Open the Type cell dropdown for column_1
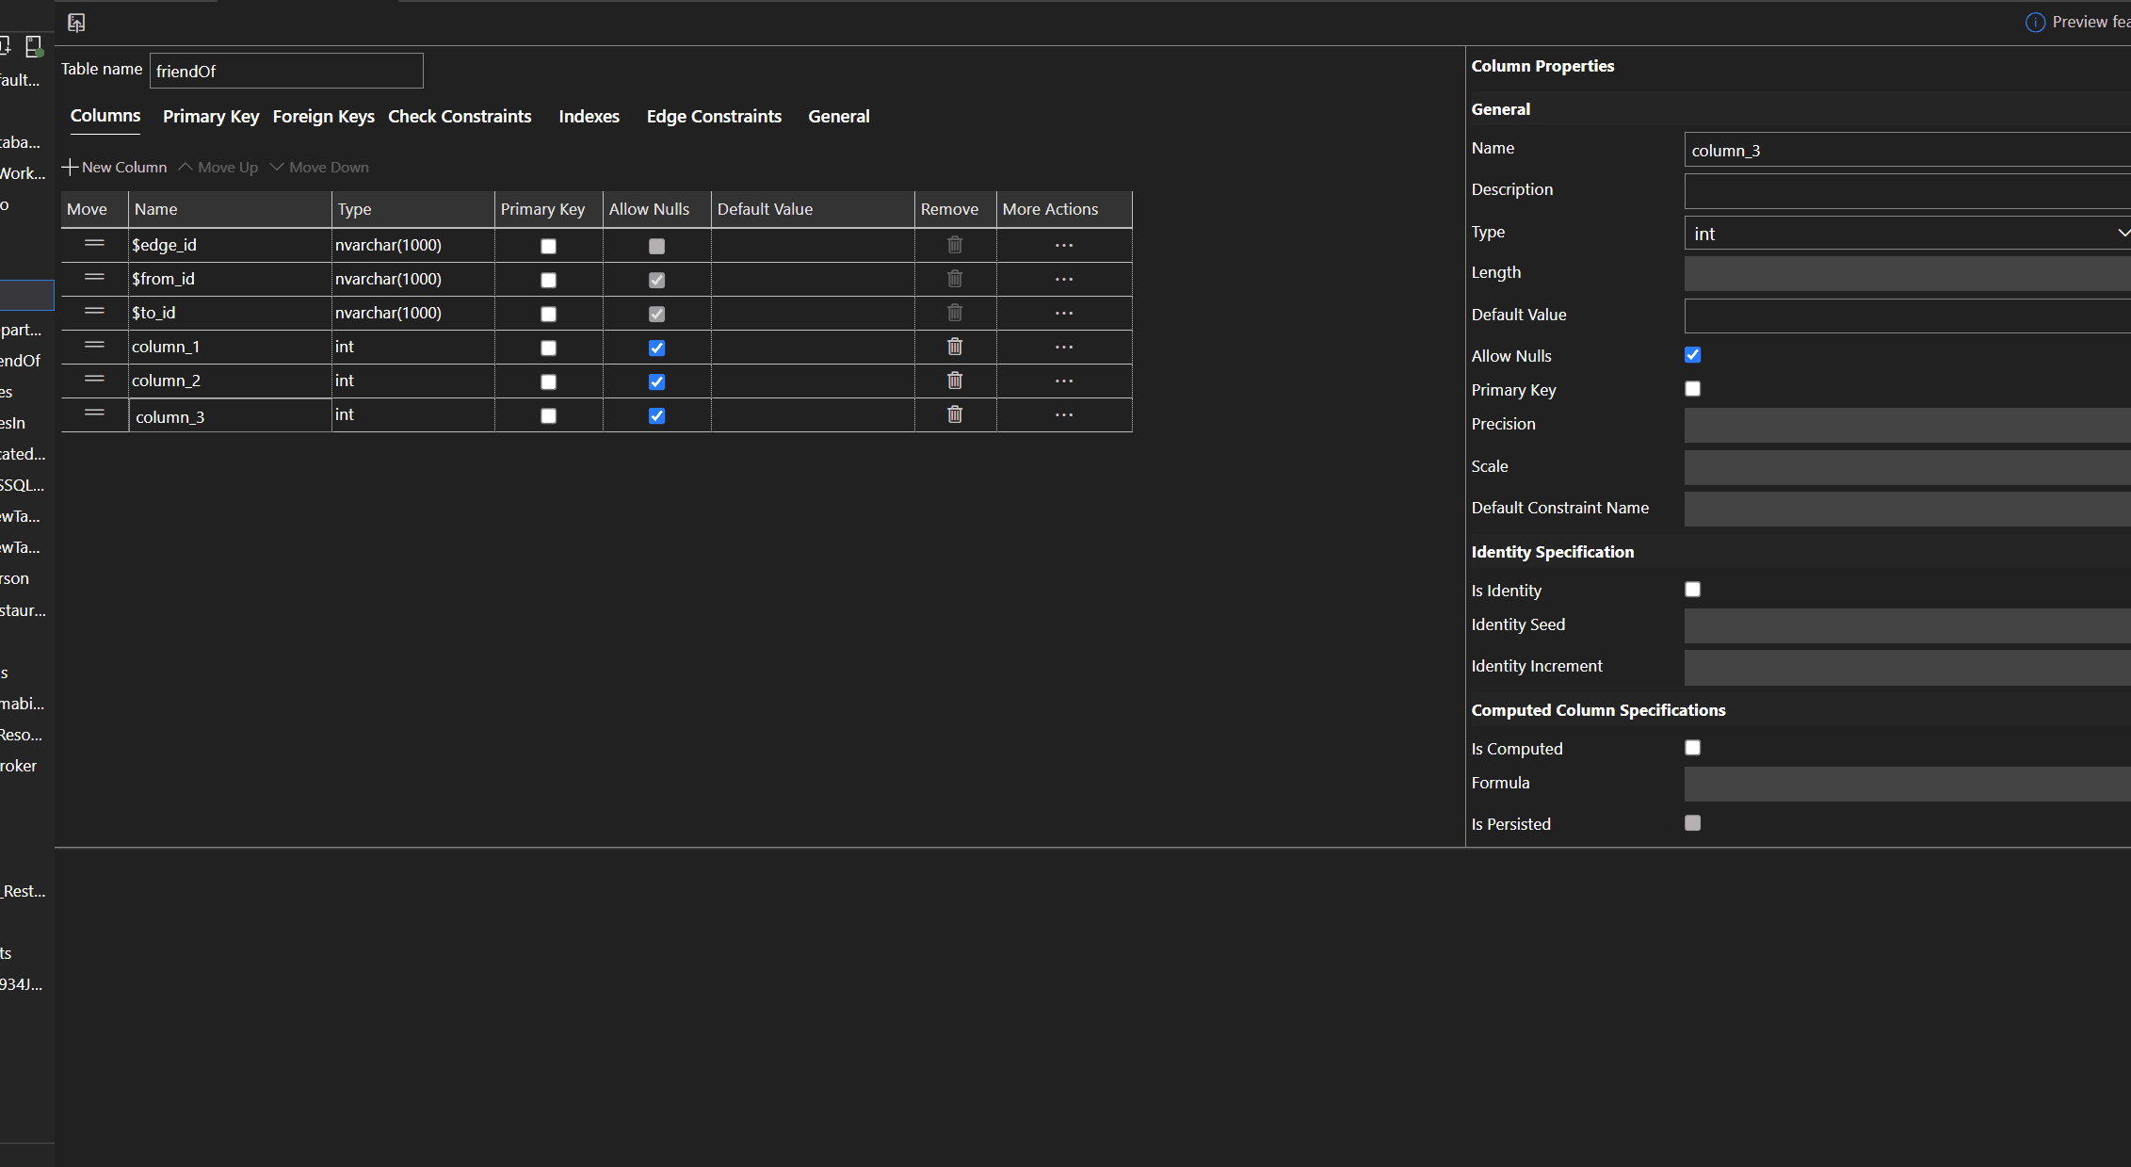The image size is (2131, 1167). coord(412,348)
